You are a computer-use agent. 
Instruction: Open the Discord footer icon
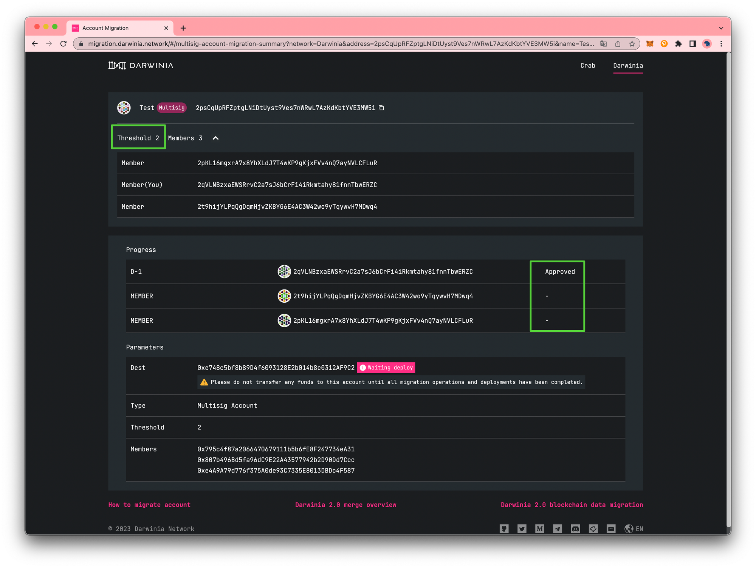575,529
